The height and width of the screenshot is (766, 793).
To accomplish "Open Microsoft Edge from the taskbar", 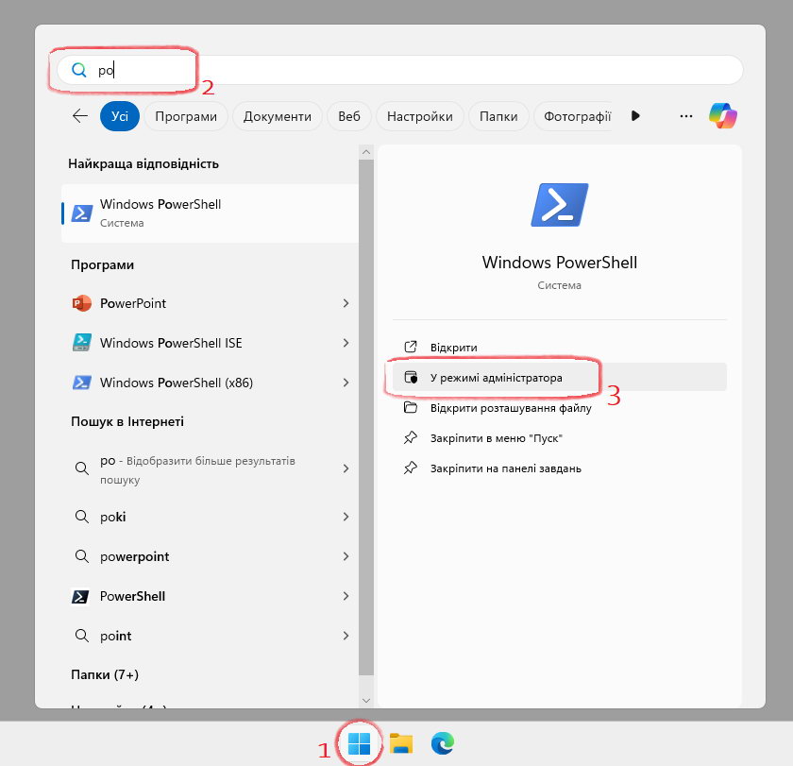I will 442,743.
